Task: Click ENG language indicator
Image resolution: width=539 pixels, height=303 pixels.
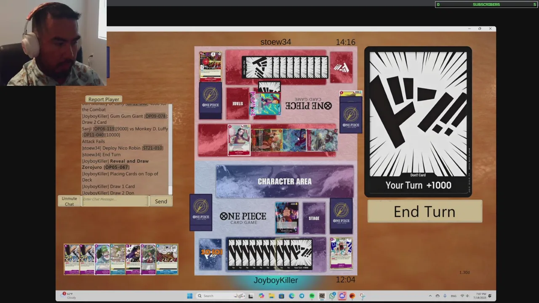Action: pyautogui.click(x=454, y=296)
